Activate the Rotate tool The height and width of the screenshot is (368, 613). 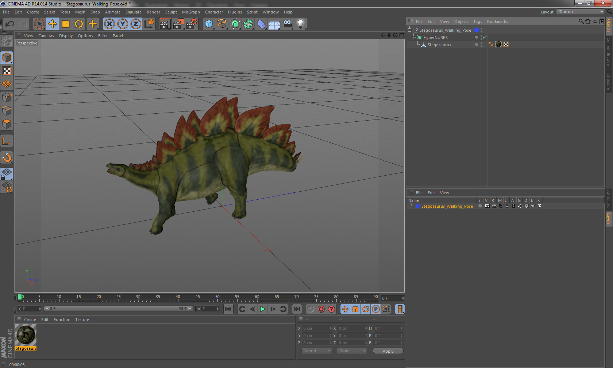tap(79, 24)
